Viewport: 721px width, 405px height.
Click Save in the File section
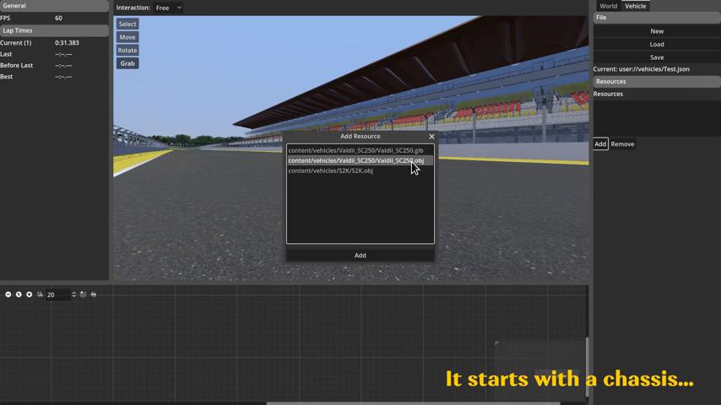(656, 57)
